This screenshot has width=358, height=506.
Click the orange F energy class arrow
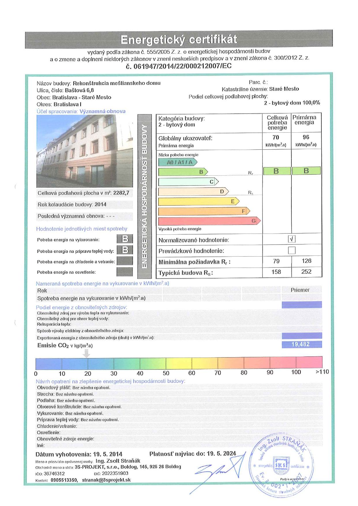[x=204, y=211]
